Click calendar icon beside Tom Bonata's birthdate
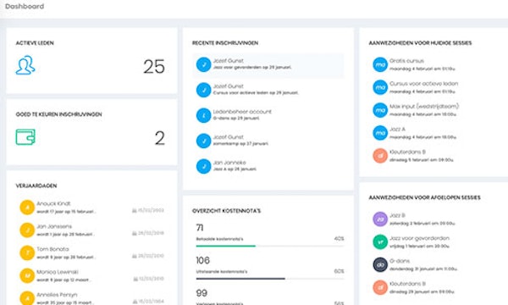This screenshot has height=305, width=508. coord(134,256)
